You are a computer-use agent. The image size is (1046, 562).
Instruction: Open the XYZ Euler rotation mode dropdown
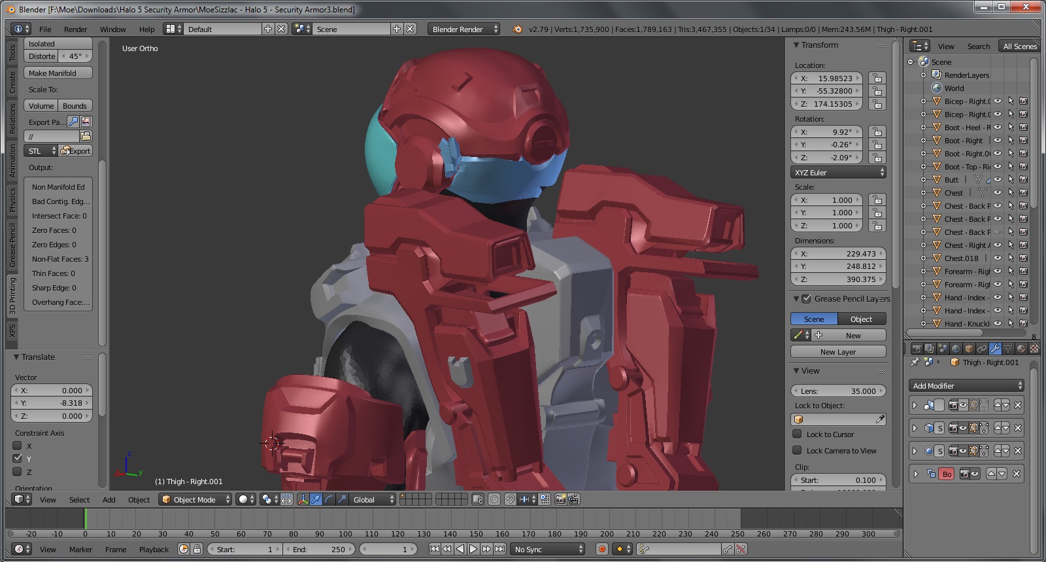838,173
